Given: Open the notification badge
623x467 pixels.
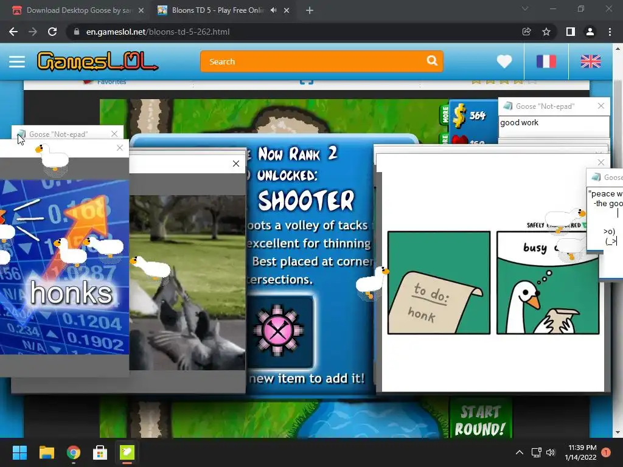Looking at the screenshot, I should click(x=606, y=452).
